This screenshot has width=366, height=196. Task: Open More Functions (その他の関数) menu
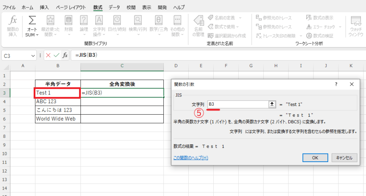tap(177, 26)
